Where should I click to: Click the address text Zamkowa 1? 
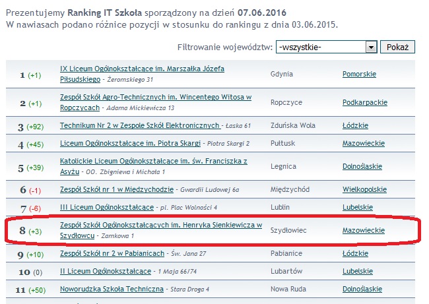[117, 236]
